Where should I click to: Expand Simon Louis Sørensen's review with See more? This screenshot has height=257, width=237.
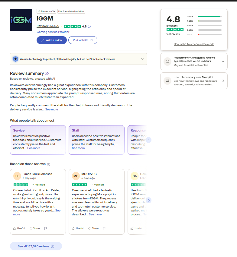(58, 211)
